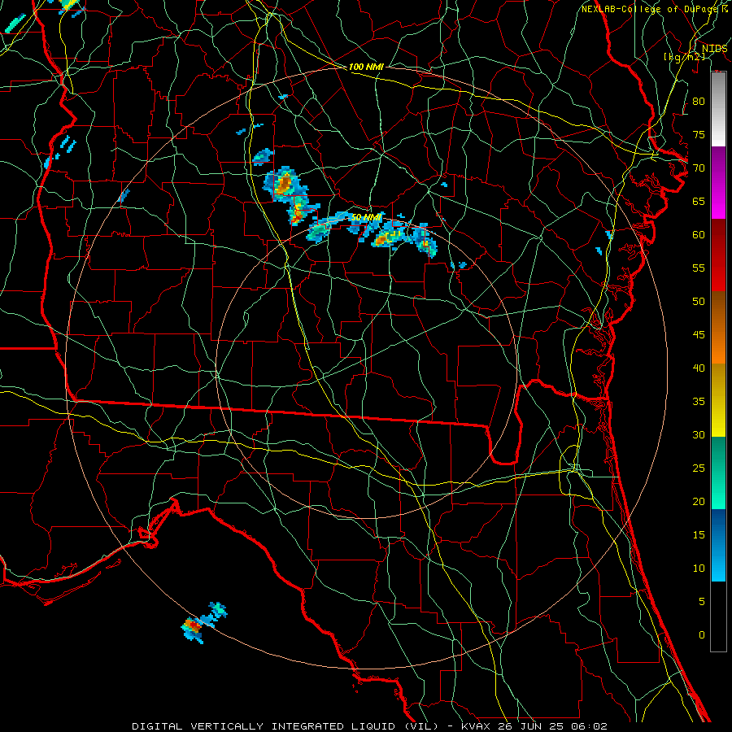
Task: Click the 0 value on the legend
Action: click(x=702, y=635)
